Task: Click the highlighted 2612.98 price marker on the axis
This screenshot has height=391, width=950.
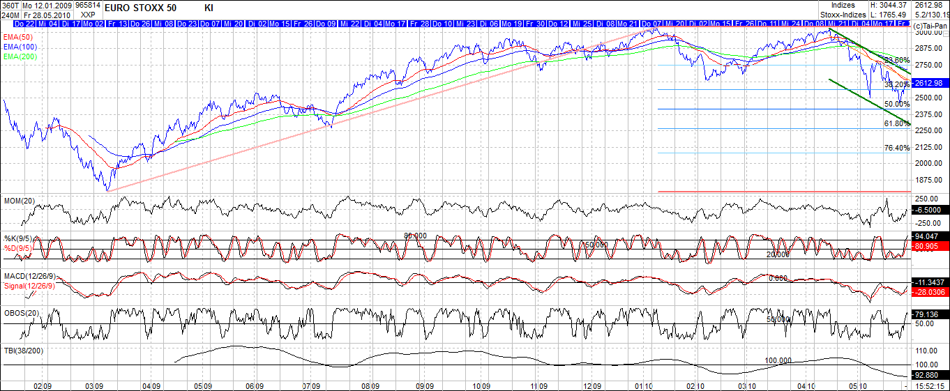Action: point(930,82)
